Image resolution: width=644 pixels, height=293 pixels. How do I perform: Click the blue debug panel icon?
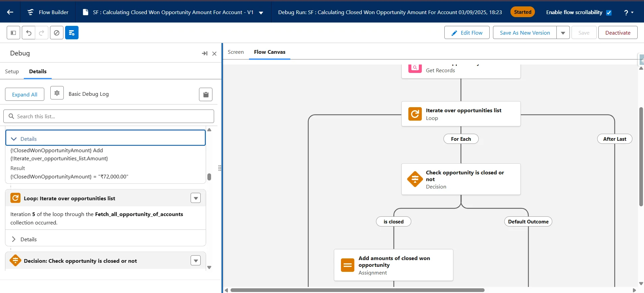72,33
